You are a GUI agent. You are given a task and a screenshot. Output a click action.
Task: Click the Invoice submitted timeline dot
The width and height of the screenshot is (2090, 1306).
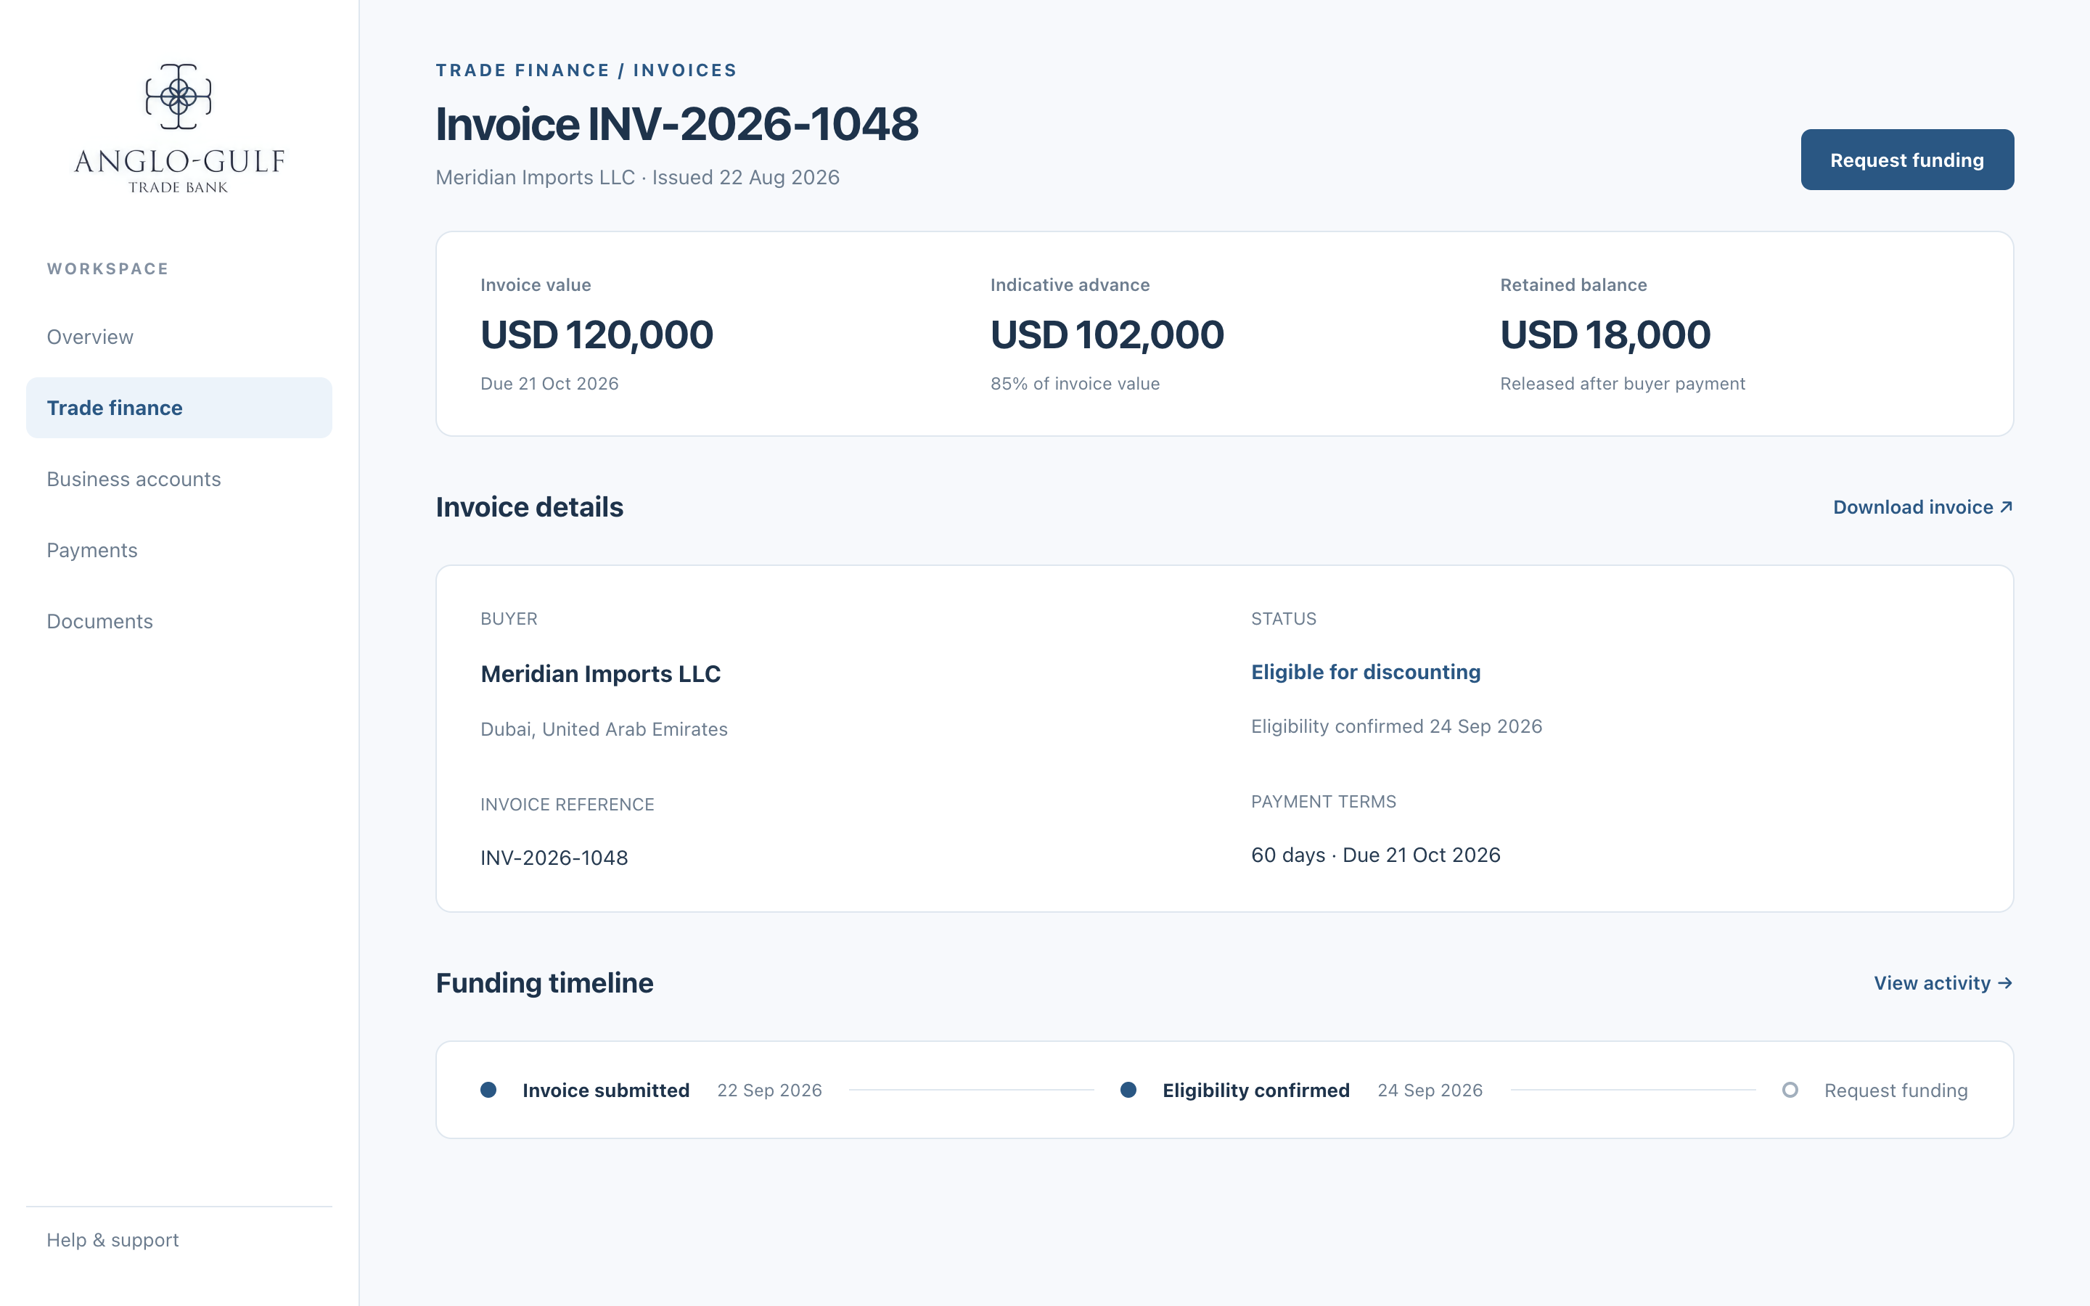488,1090
